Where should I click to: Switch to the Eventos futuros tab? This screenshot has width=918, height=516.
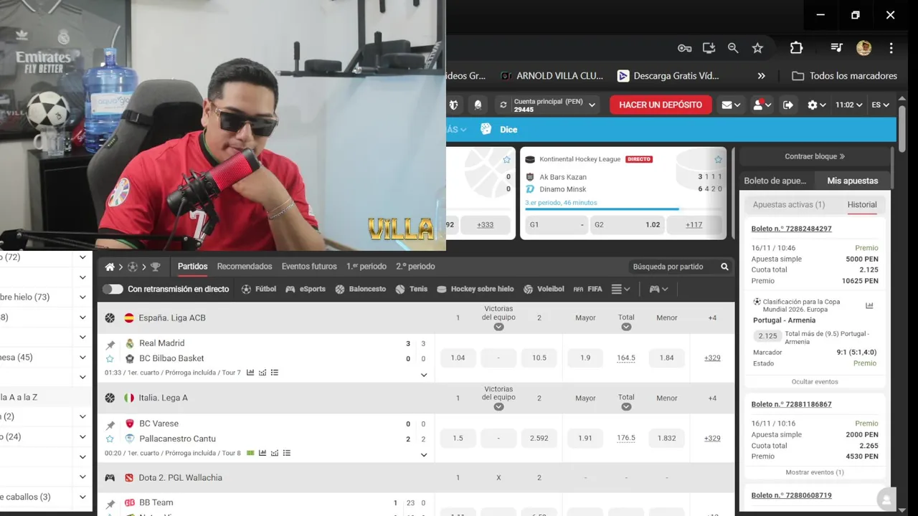[x=309, y=267]
